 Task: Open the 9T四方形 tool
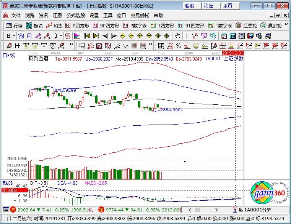(x=191, y=26)
